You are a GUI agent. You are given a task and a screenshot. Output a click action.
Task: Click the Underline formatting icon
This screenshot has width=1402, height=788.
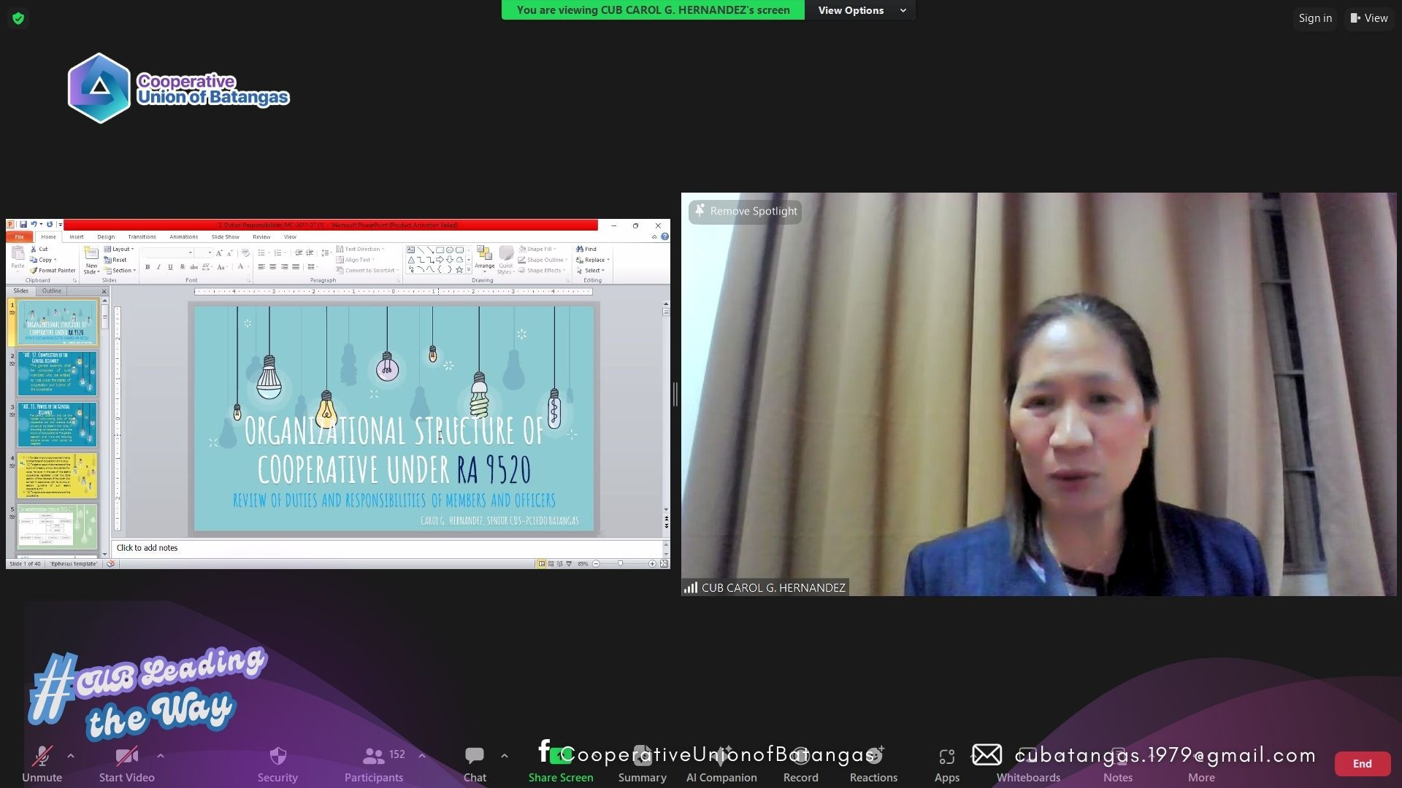(170, 267)
